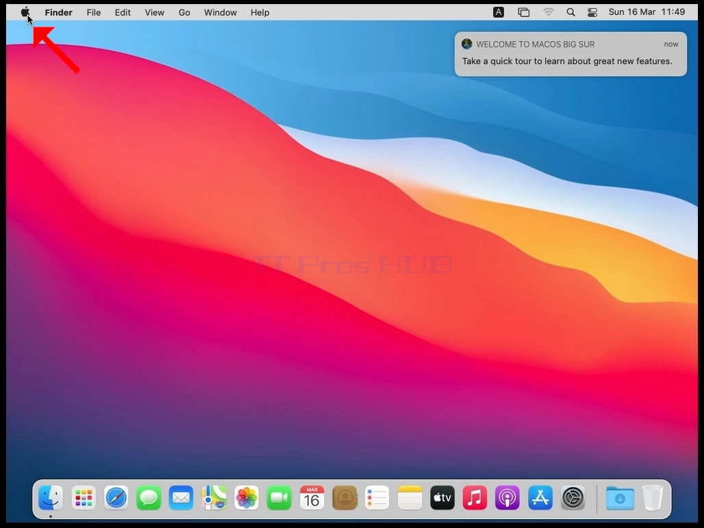Open the Notes app in the Dock

(410, 497)
